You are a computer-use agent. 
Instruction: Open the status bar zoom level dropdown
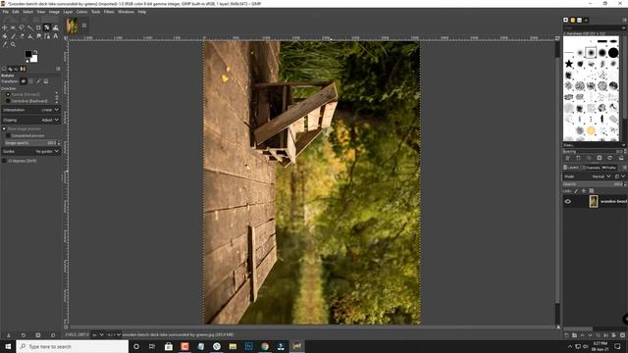click(114, 335)
